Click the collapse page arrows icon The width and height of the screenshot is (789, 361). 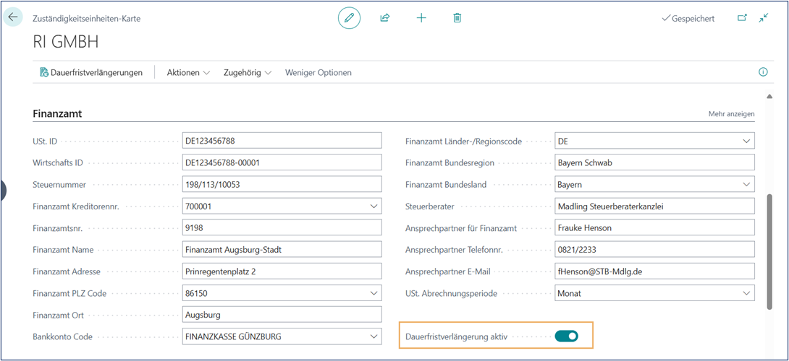pos(764,18)
